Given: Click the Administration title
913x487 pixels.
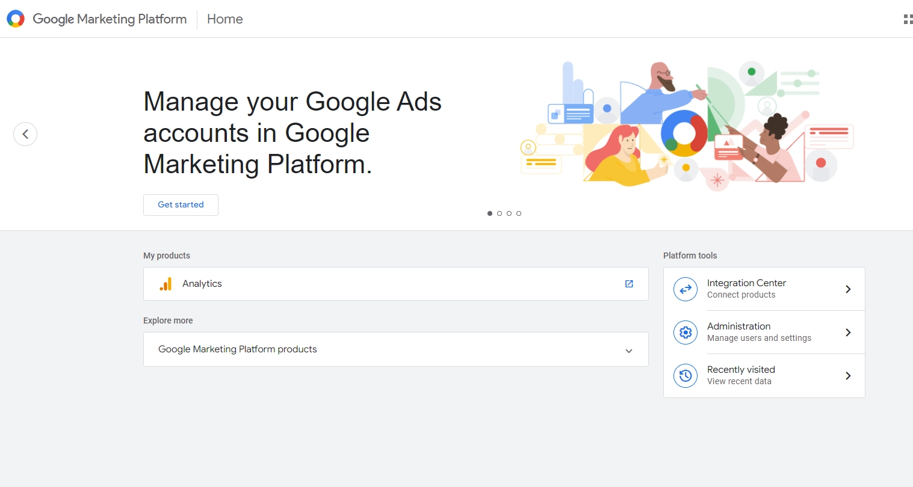Looking at the screenshot, I should [738, 326].
